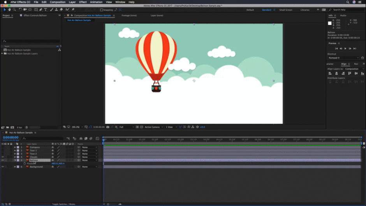Show the Text 1 layer via eye column
This screenshot has width=366, height=206.
pos(3,151)
